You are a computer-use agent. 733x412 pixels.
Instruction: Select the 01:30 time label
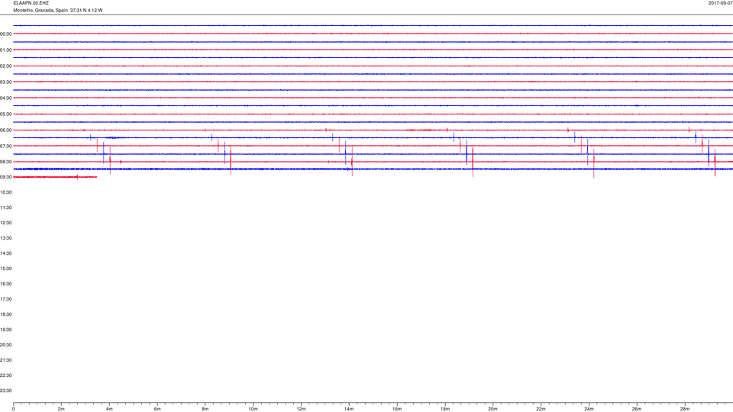(5, 50)
